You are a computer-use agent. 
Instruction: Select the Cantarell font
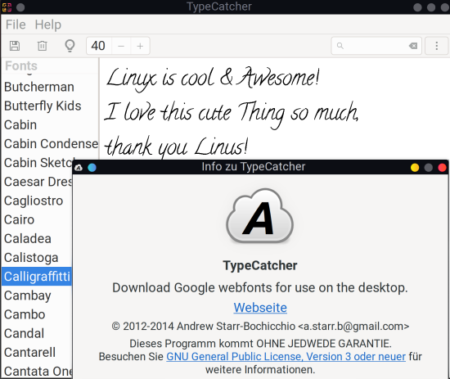pos(38,352)
